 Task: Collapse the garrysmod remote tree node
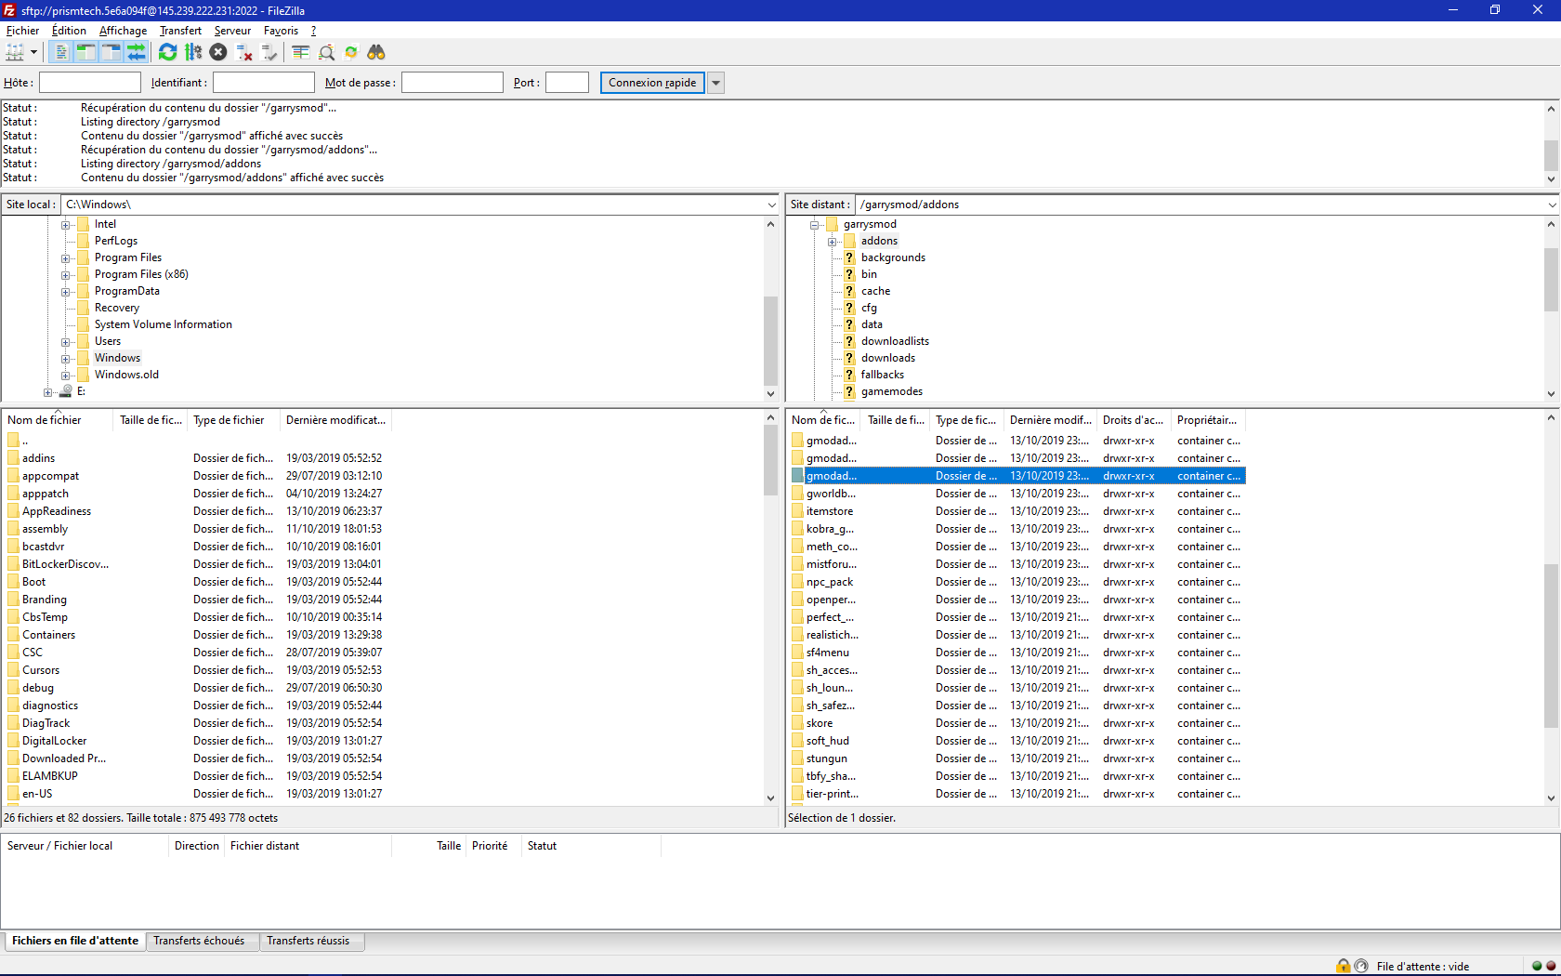[815, 225]
